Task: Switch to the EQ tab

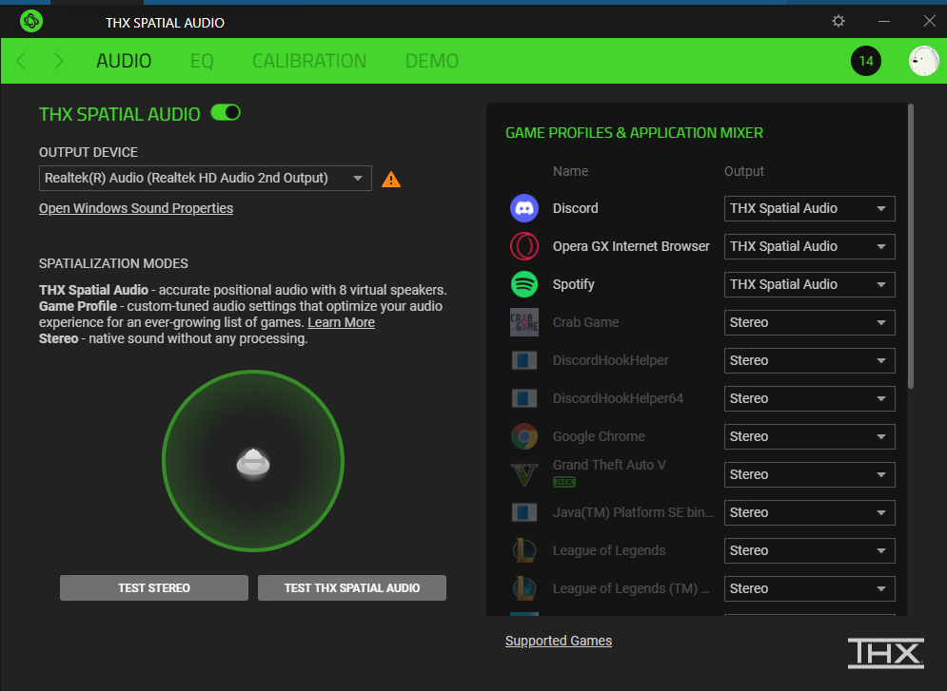Action: (x=202, y=61)
